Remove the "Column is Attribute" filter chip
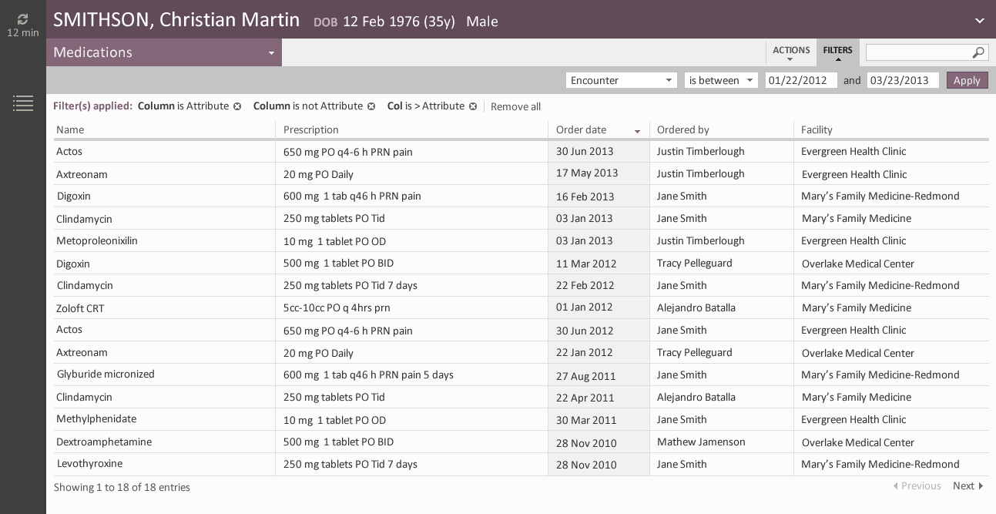This screenshot has width=996, height=514. (x=237, y=106)
